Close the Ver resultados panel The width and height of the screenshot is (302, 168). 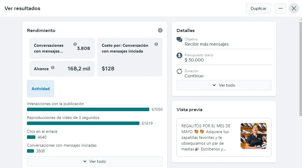click(294, 8)
